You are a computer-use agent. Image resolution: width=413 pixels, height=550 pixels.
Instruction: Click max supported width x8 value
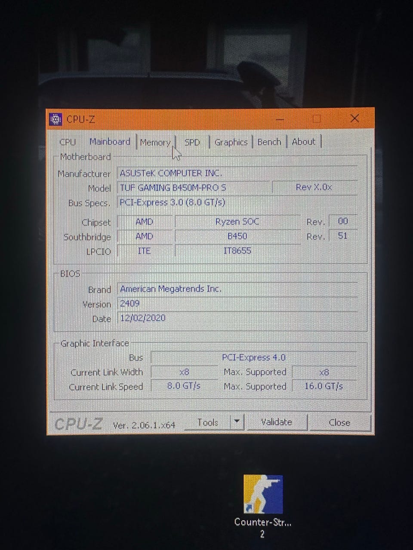[x=324, y=372]
